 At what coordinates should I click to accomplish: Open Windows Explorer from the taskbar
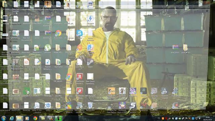pyautogui.click(x=19, y=118)
